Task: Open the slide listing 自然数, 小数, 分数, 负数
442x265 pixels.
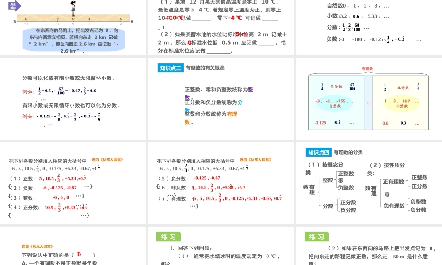Action: [x=369, y=27]
